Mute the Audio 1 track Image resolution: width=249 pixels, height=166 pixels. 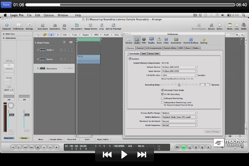pos(69,50)
